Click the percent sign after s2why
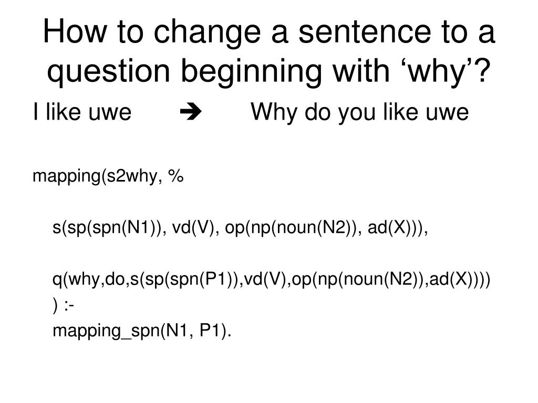Image resolution: width=538 pixels, height=403 pixels. pos(175,176)
